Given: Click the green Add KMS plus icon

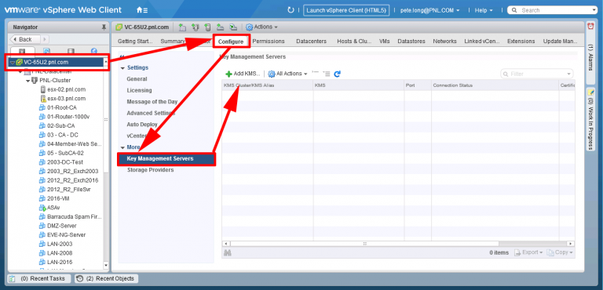Looking at the screenshot, I should tap(228, 74).
